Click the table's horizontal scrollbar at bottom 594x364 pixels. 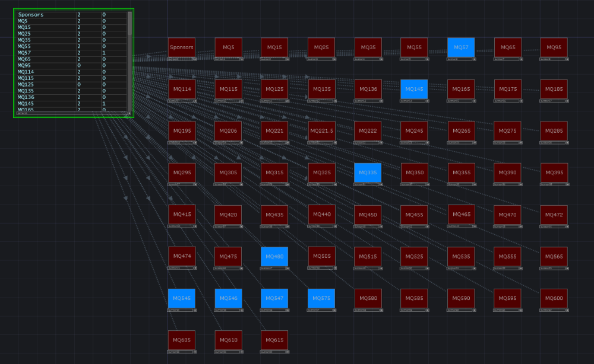[71, 112]
